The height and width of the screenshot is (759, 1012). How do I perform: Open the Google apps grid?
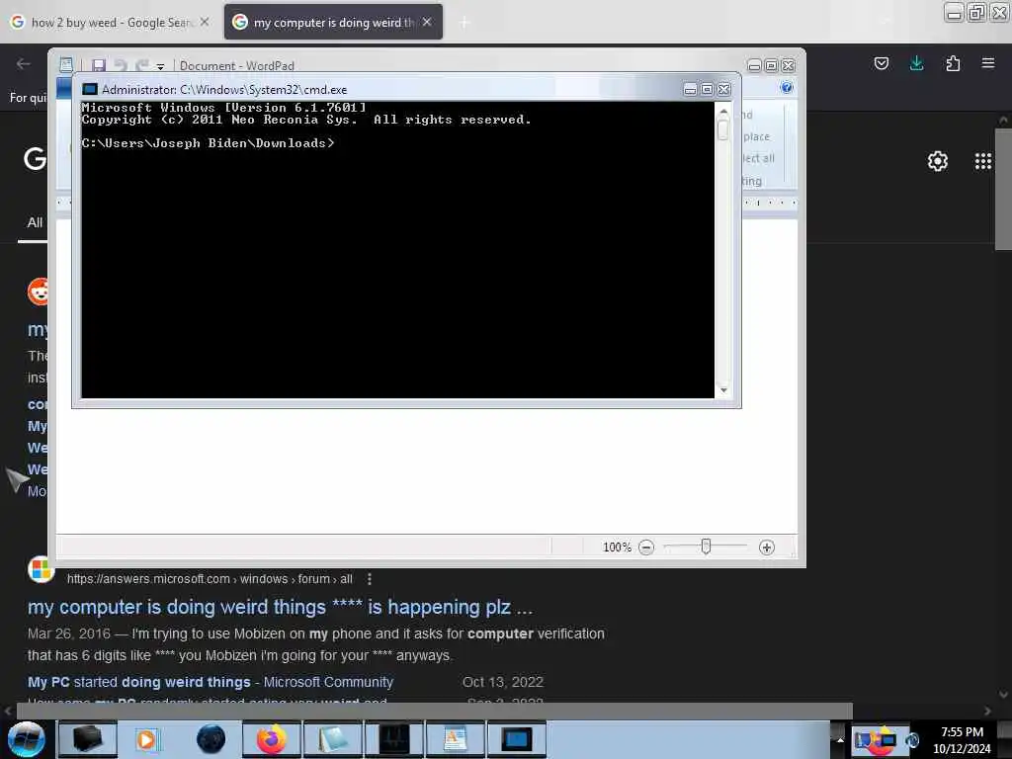983,161
